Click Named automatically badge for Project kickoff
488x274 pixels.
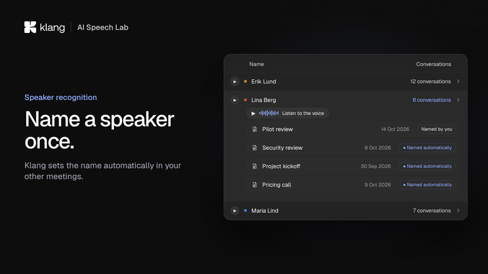tap(427, 166)
